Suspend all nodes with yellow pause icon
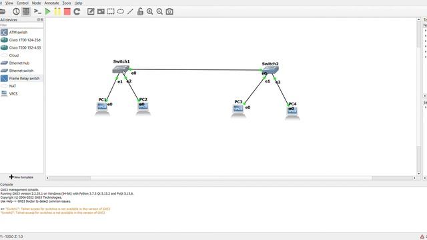 pos(57,11)
